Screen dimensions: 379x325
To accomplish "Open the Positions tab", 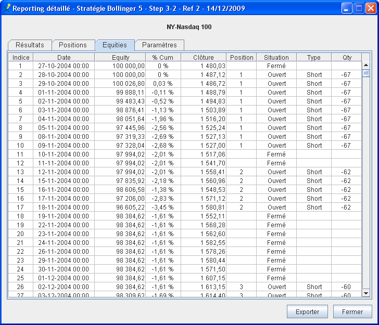I will (x=73, y=45).
